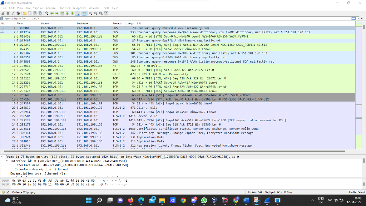This screenshot has width=366, height=206.
Task: Open the Telephony menu
Action: coord(79,8)
